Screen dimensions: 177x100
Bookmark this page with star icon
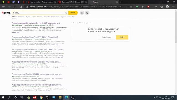click(131, 7)
